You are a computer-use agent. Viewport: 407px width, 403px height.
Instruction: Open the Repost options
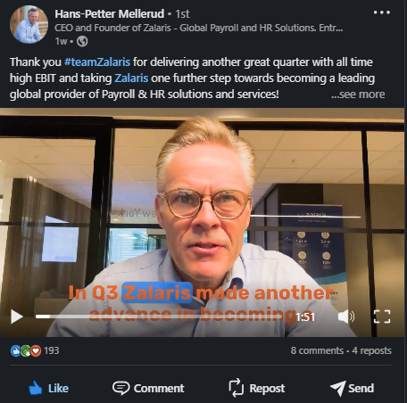256,388
